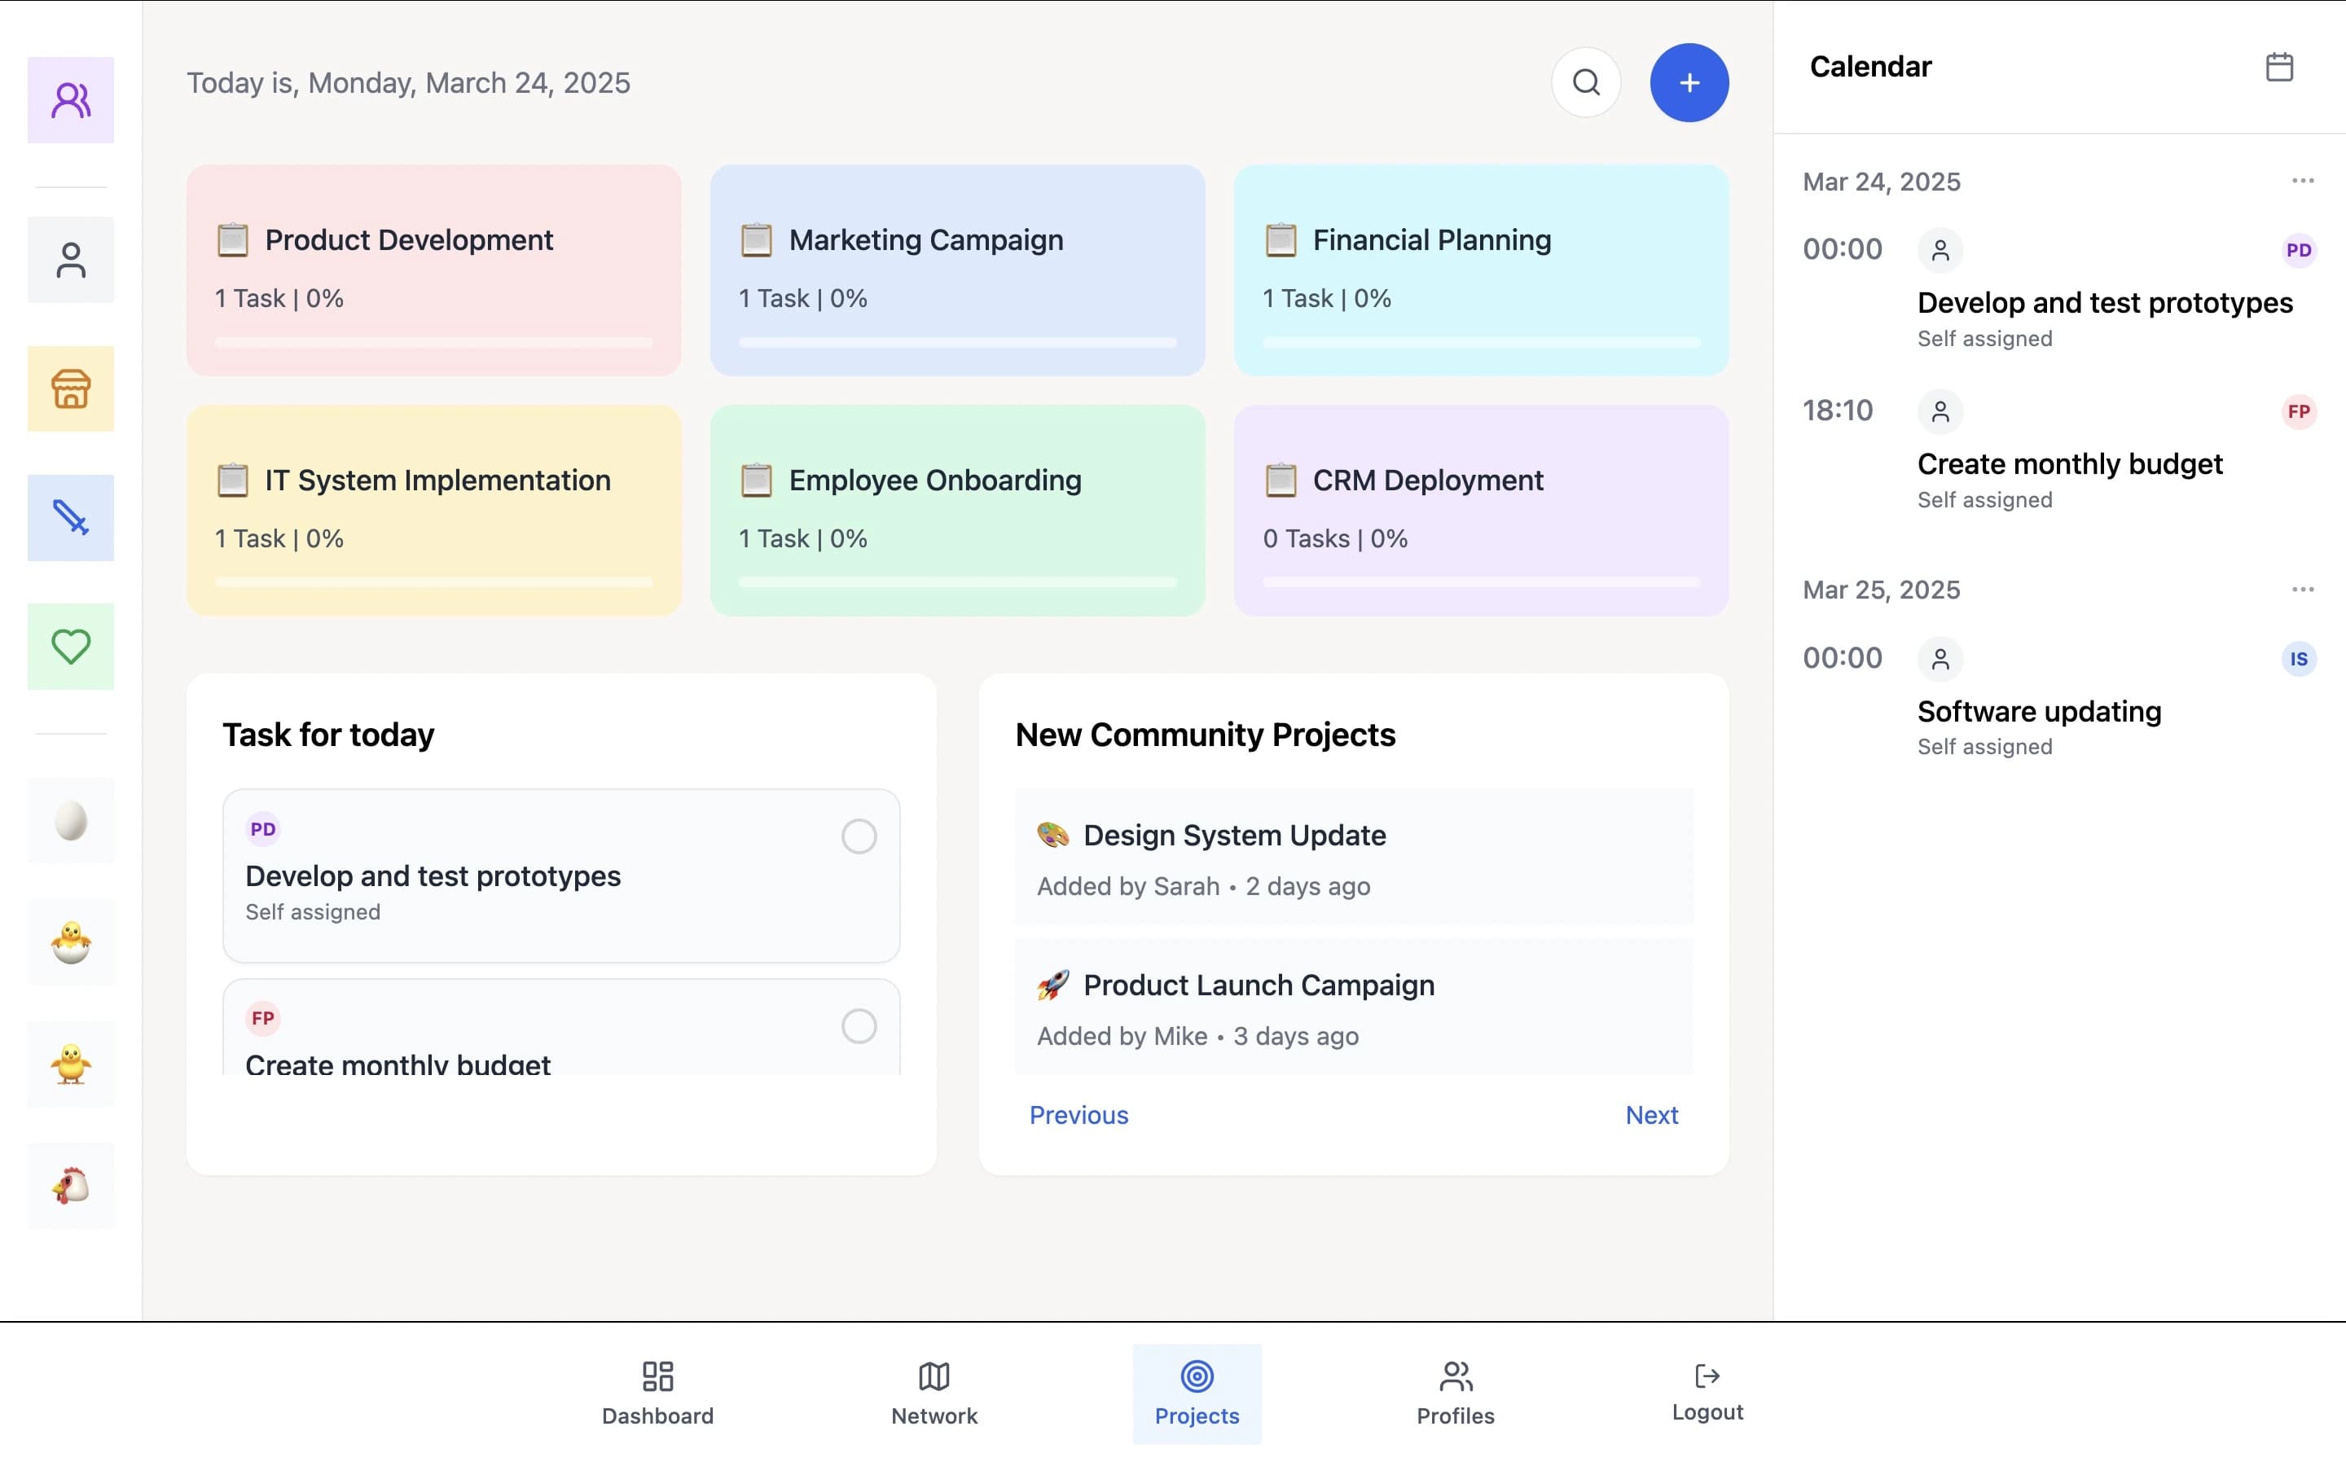Click the single user sidebar icon
Screen dimensions: 2346x1466
[x=71, y=260]
